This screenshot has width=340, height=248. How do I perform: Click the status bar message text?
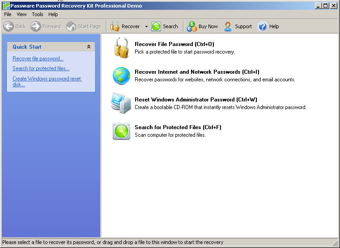(113, 242)
